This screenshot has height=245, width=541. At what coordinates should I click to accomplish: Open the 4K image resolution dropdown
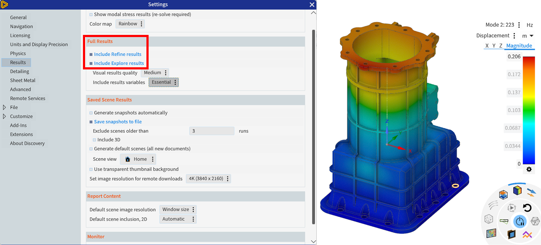(x=208, y=178)
